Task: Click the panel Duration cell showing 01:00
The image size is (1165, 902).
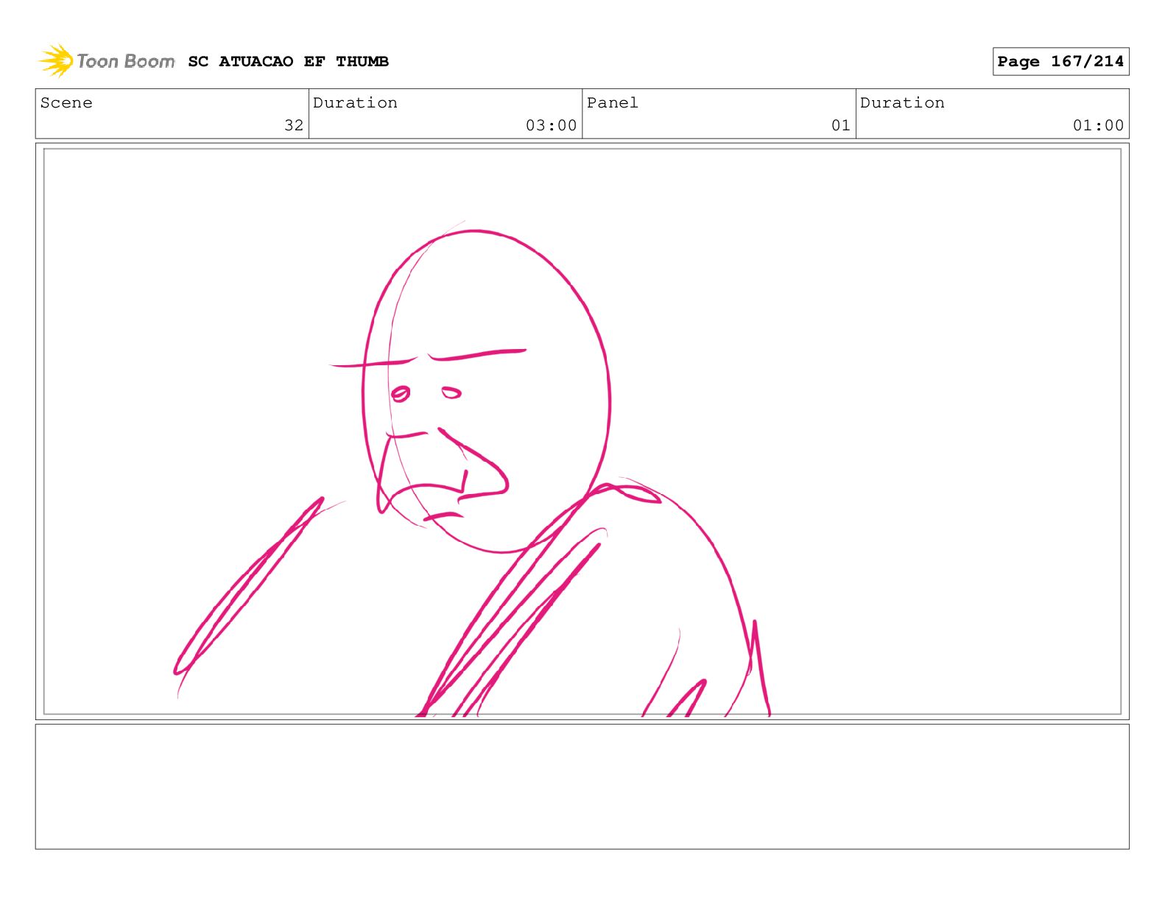Action: pos(992,114)
